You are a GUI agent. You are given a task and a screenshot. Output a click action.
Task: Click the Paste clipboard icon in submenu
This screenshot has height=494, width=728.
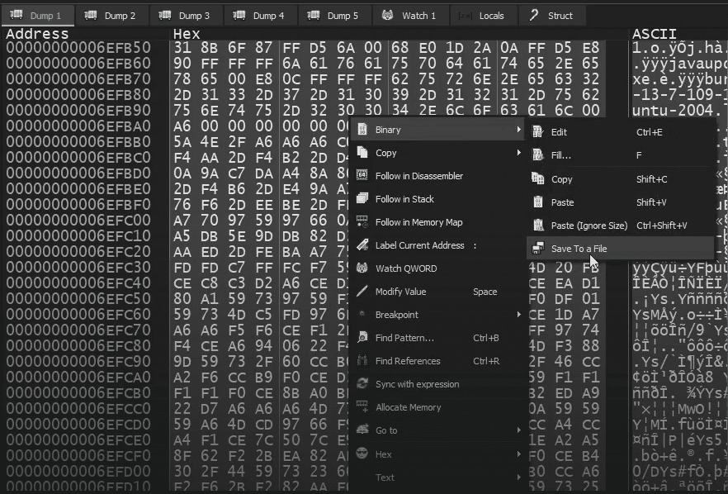point(537,202)
